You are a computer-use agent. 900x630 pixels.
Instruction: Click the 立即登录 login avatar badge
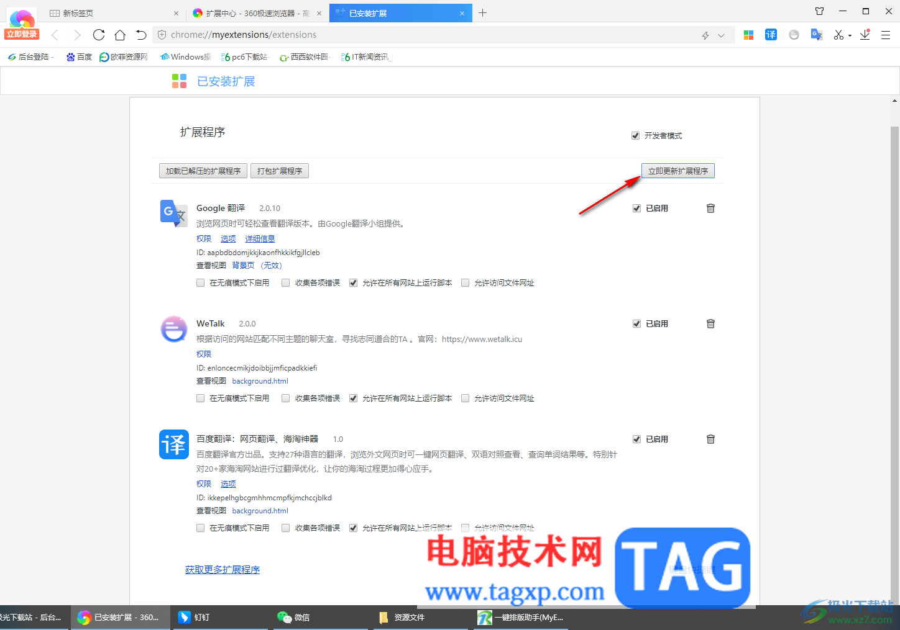(x=22, y=24)
